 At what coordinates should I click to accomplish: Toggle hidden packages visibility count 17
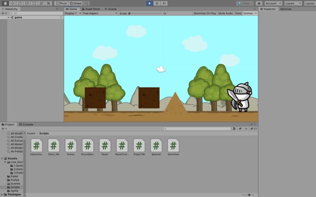[x=254, y=128]
